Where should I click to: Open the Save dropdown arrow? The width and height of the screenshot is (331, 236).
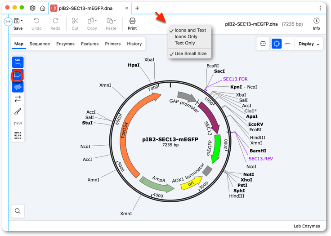tap(22, 21)
